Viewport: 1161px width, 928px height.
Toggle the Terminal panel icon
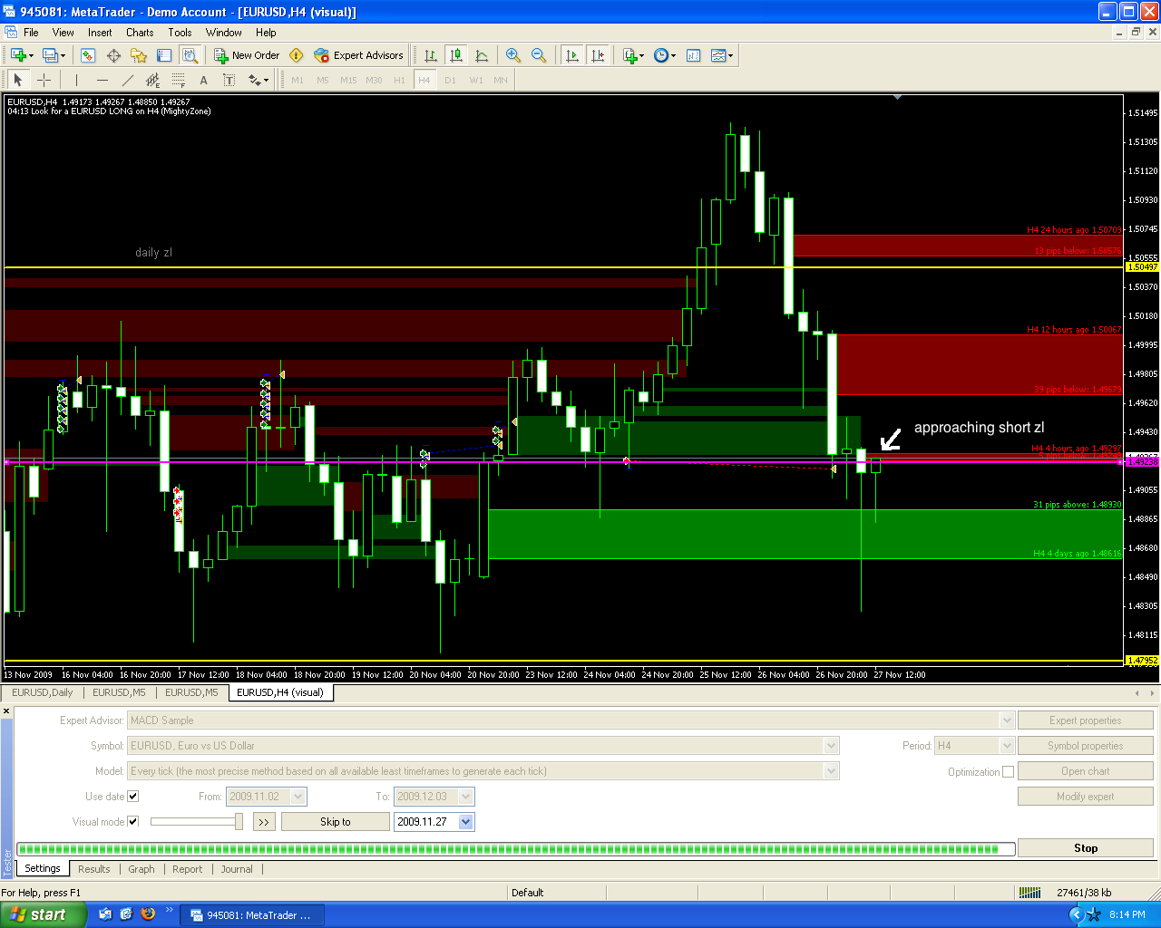pos(164,55)
